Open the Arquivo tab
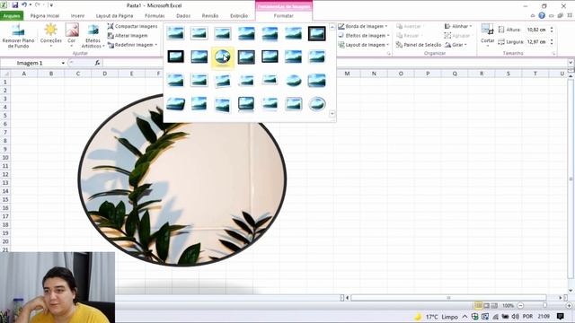This screenshot has height=323, width=575. (x=12, y=16)
